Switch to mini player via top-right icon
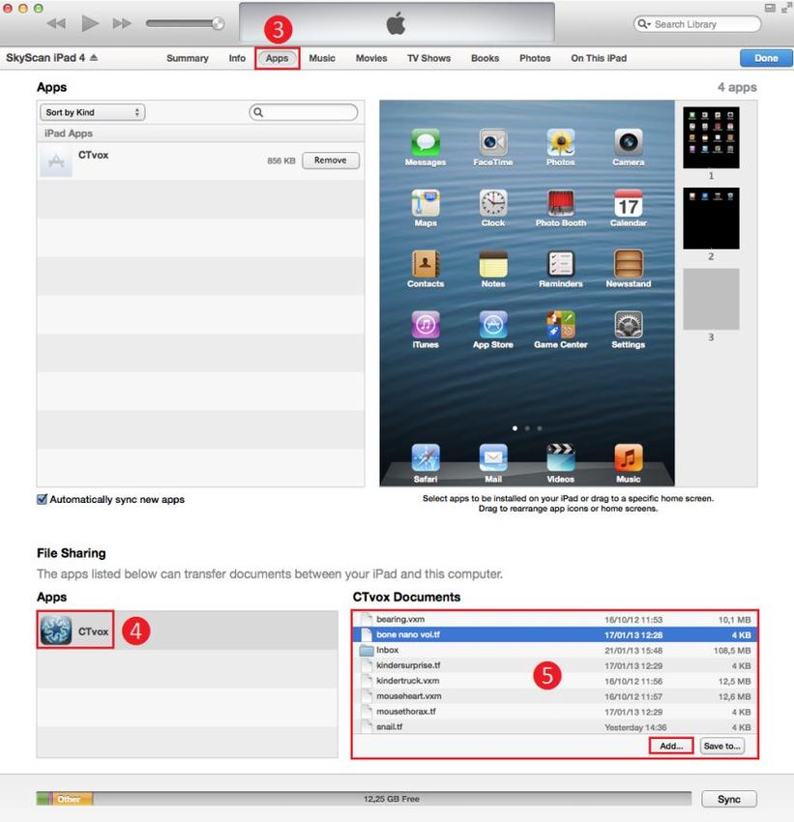This screenshot has height=822, width=794. click(770, 8)
